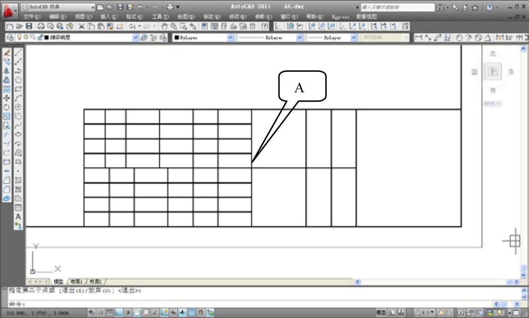This screenshot has width=529, height=318.
Task: Toggle the 模型 model space status button
Action: point(380,313)
